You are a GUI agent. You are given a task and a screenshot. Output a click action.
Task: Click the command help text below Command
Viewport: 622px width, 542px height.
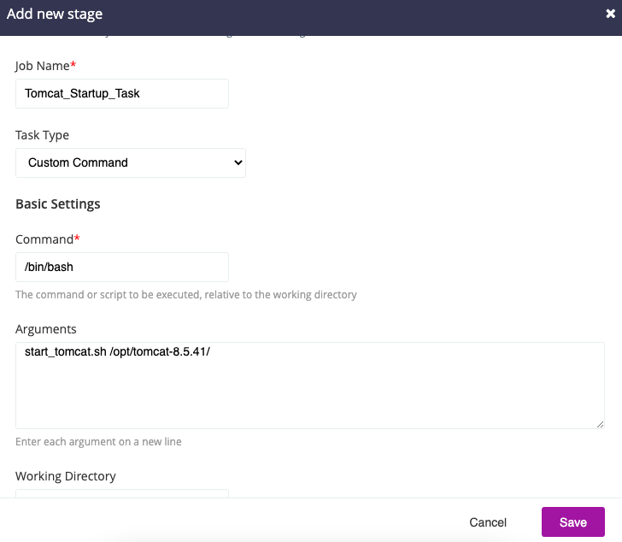[x=186, y=295]
